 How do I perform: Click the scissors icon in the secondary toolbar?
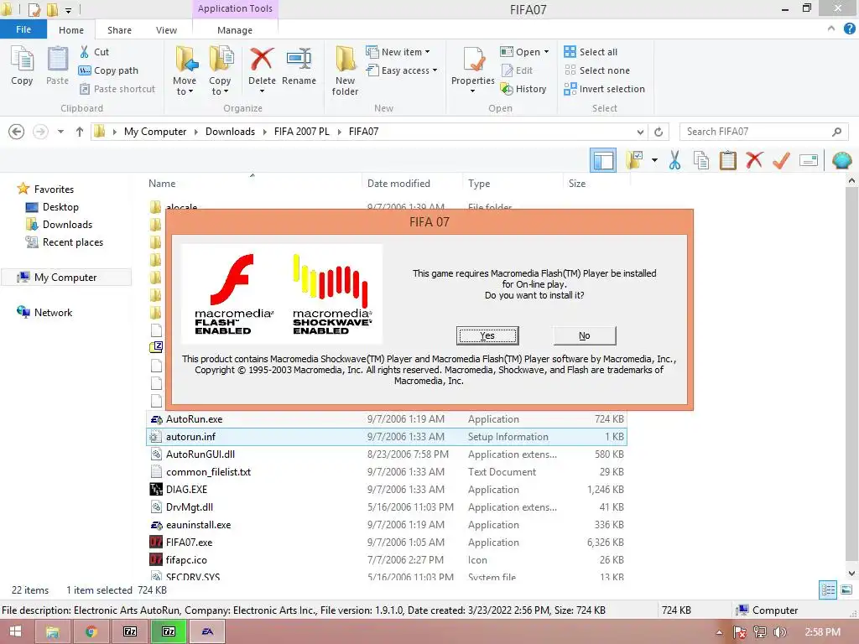click(675, 160)
